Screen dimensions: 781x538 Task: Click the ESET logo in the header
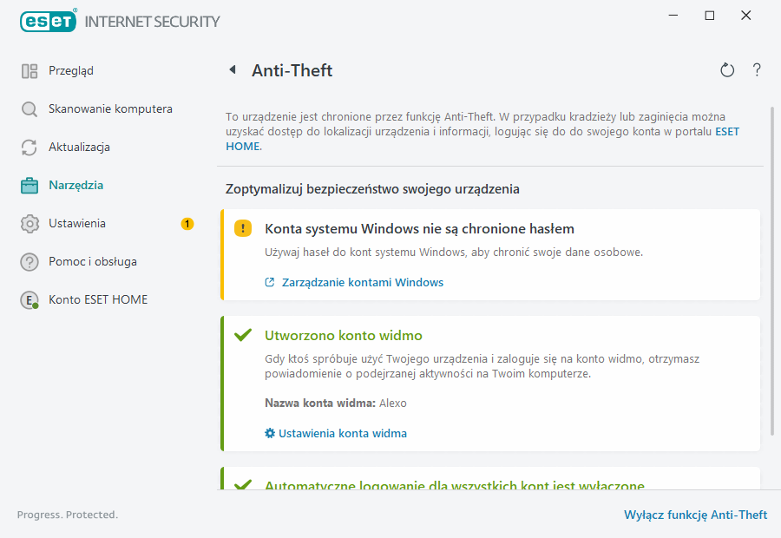tap(48, 21)
